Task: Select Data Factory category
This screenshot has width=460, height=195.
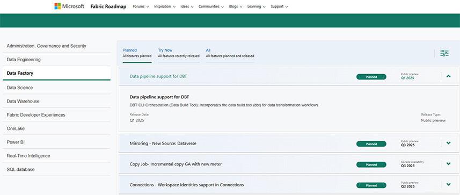Action: [x=56, y=73]
